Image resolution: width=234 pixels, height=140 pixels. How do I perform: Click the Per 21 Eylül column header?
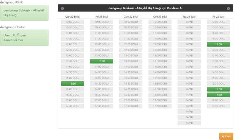point(101,17)
